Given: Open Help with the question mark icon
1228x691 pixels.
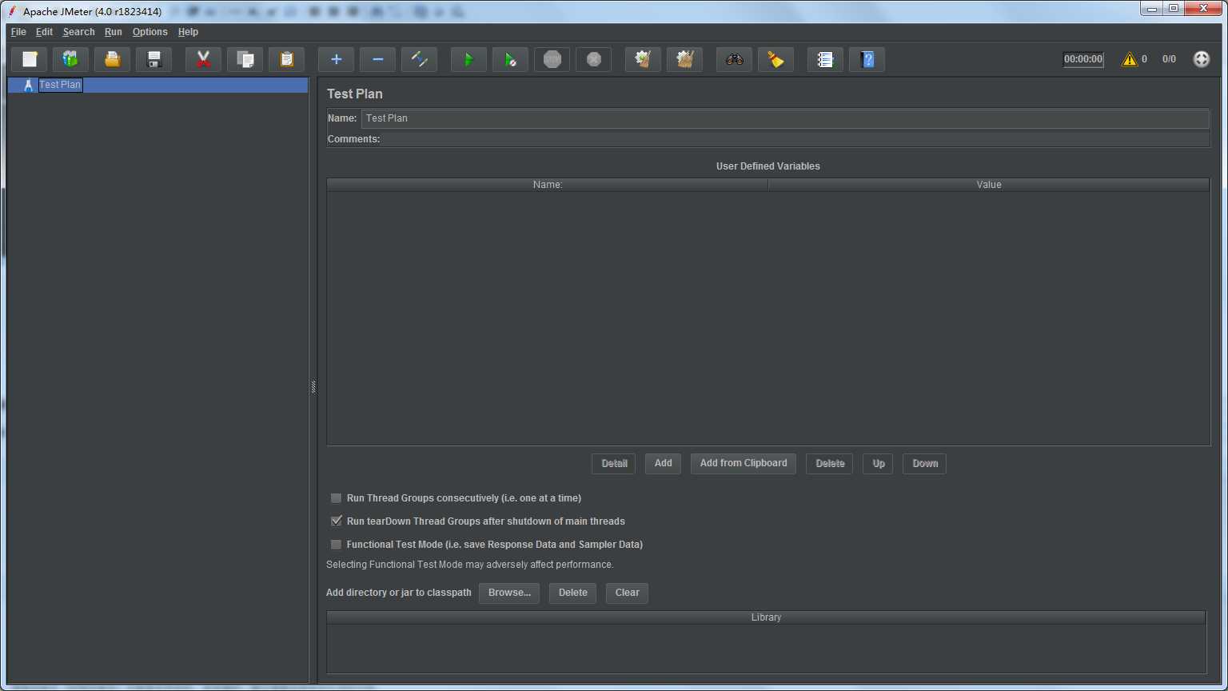Looking at the screenshot, I should click(867, 59).
